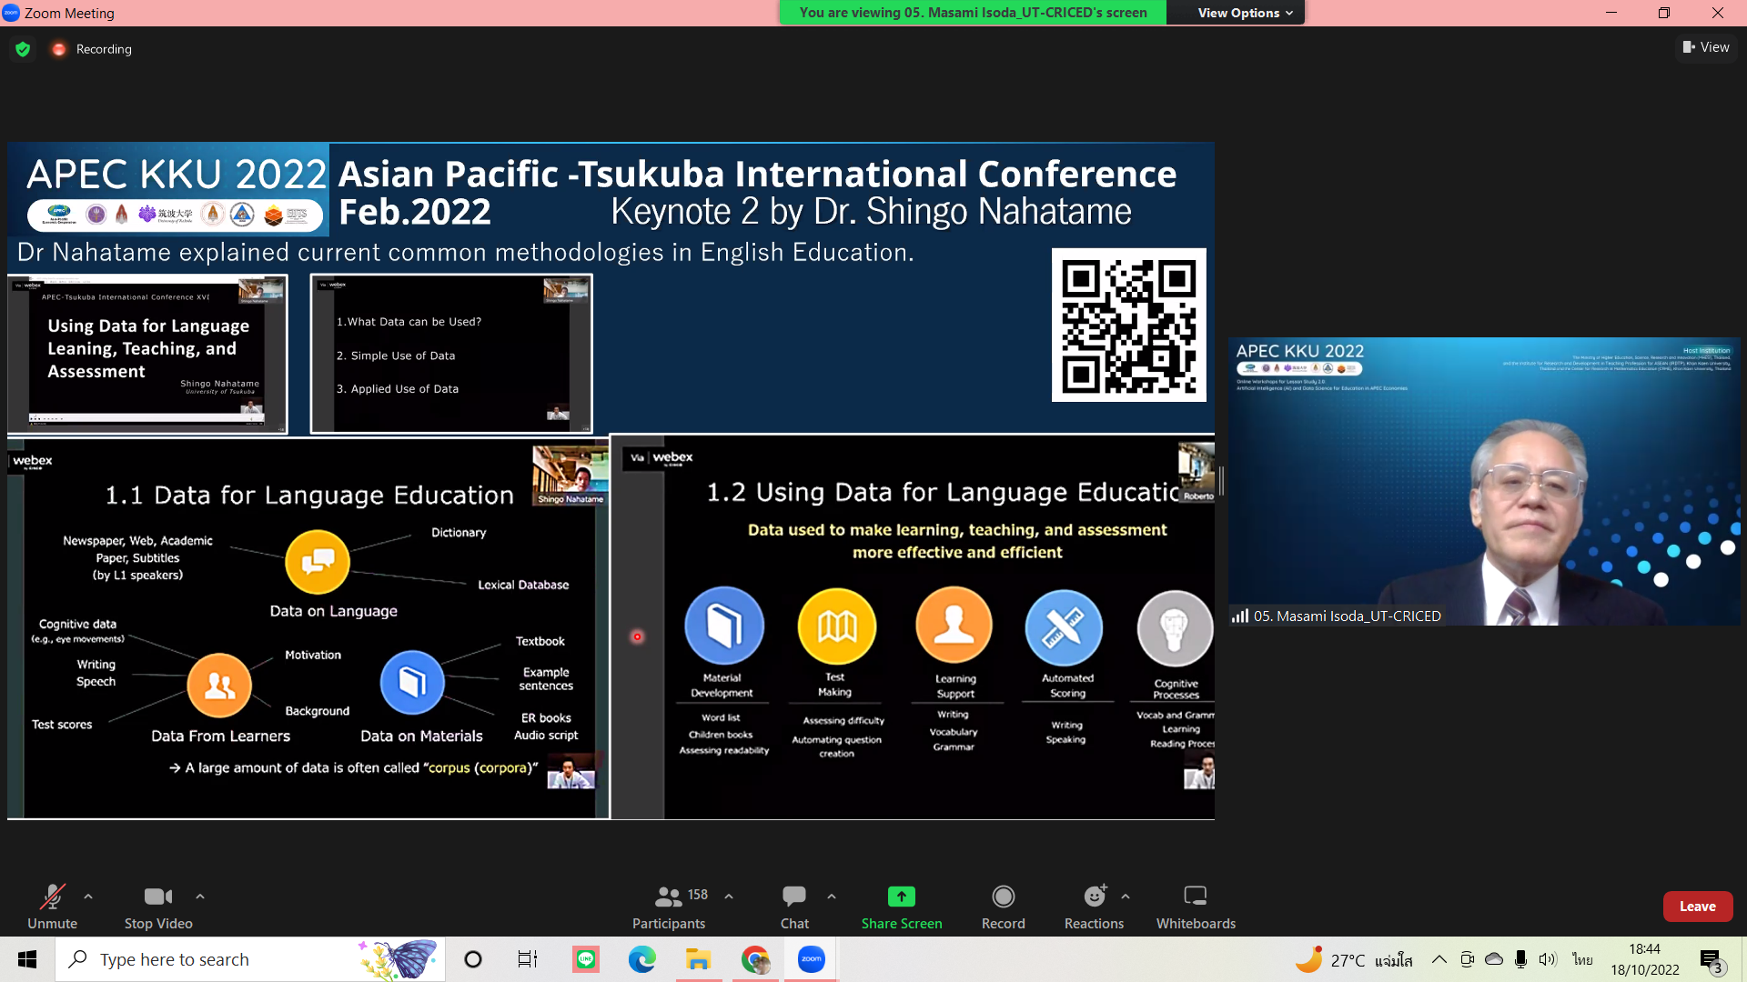Open Microsoft Edge from the taskbar
This screenshot has height=982, width=1747.
point(641,959)
